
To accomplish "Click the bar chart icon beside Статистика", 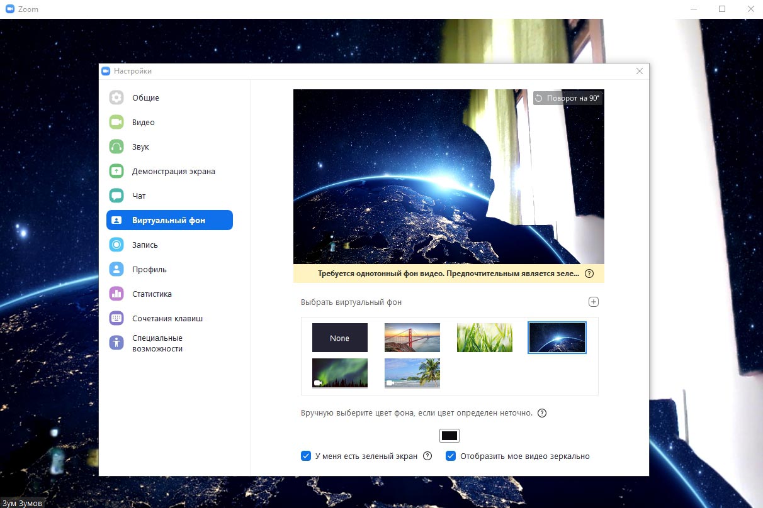I will pyautogui.click(x=116, y=294).
